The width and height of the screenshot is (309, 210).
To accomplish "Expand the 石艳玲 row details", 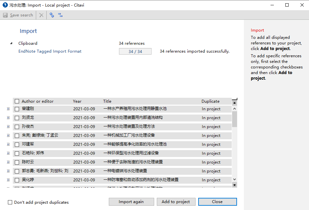I will click(x=8, y=153).
